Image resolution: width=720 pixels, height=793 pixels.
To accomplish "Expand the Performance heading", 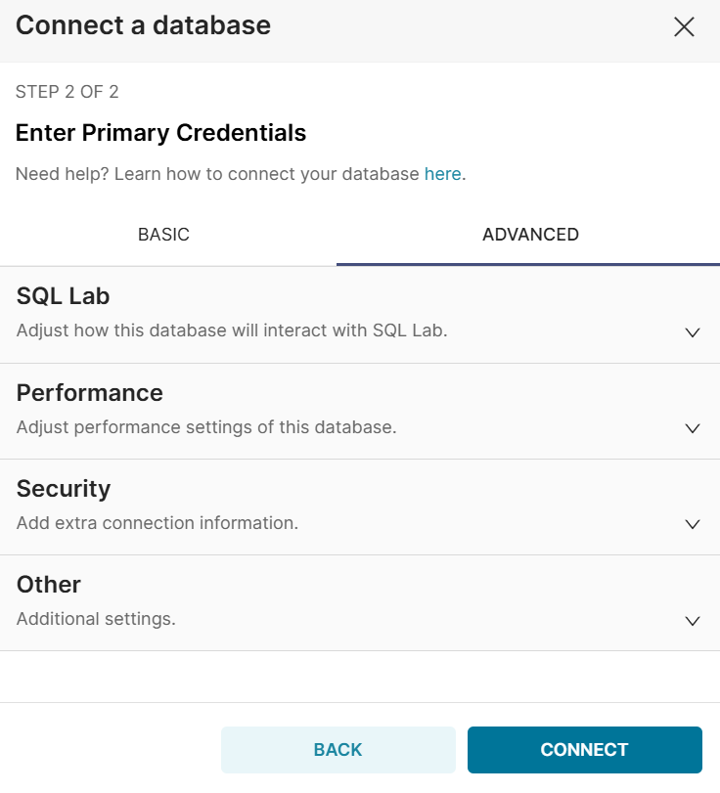I will 90,392.
